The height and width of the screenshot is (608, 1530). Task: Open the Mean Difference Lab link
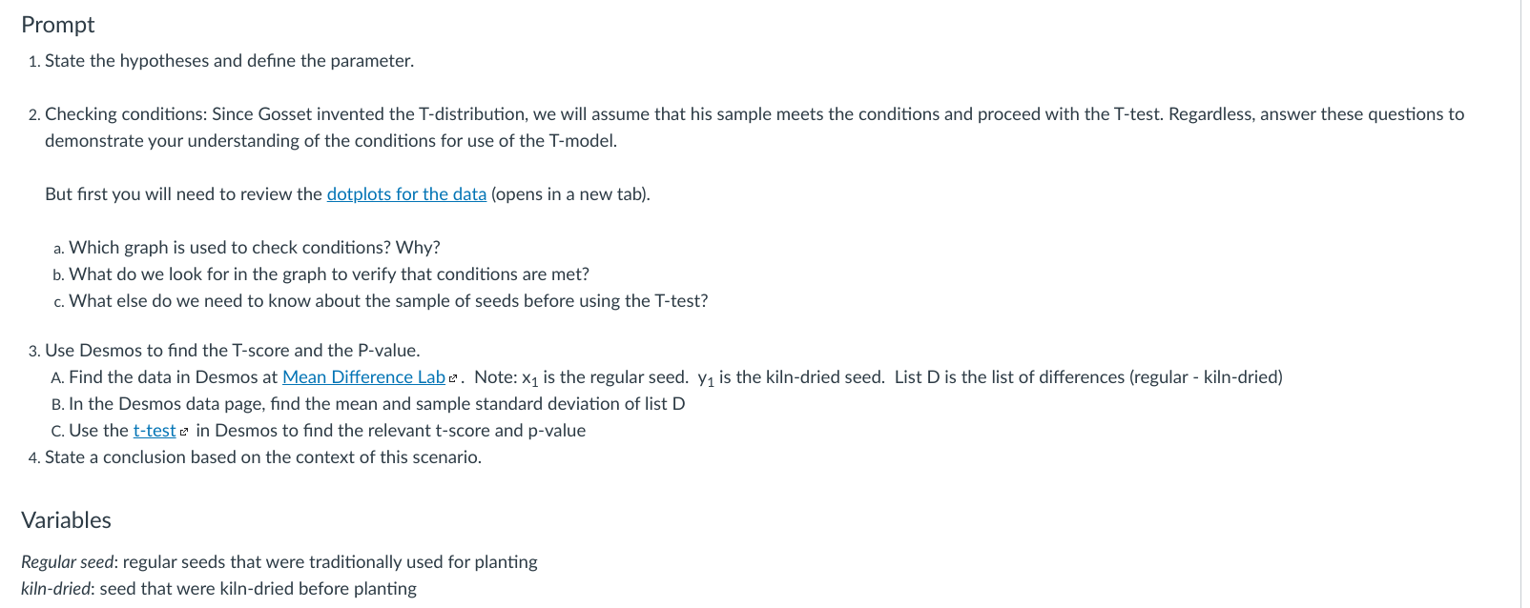pyautogui.click(x=363, y=377)
